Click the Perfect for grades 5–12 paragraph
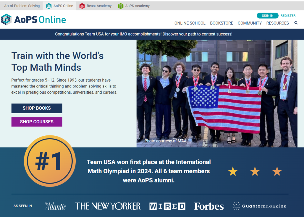 (64, 86)
